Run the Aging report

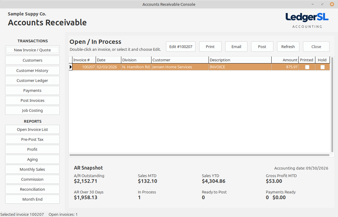click(x=32, y=159)
